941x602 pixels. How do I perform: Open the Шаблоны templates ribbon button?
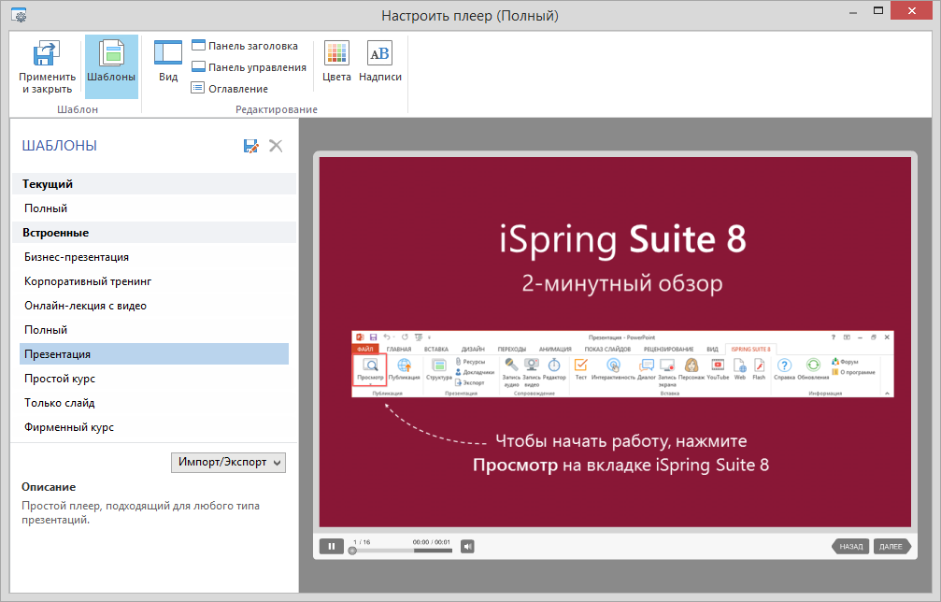111,66
